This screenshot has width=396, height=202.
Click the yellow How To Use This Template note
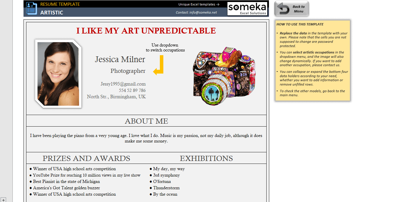pos(312,60)
